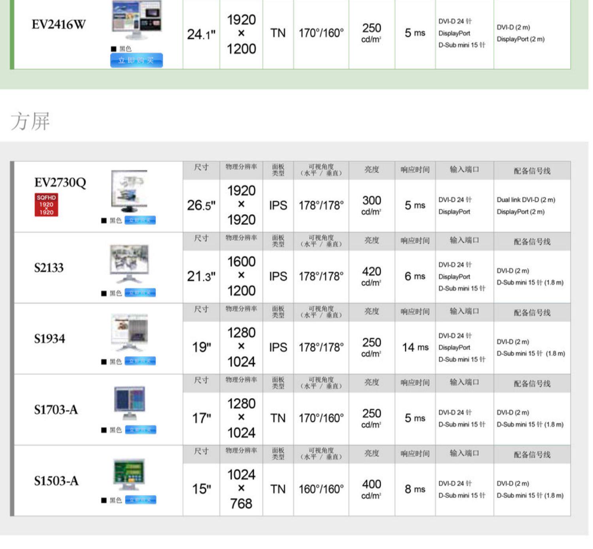The image size is (593, 549).
Task: Open the S1934 monitor product image
Action: [129, 333]
